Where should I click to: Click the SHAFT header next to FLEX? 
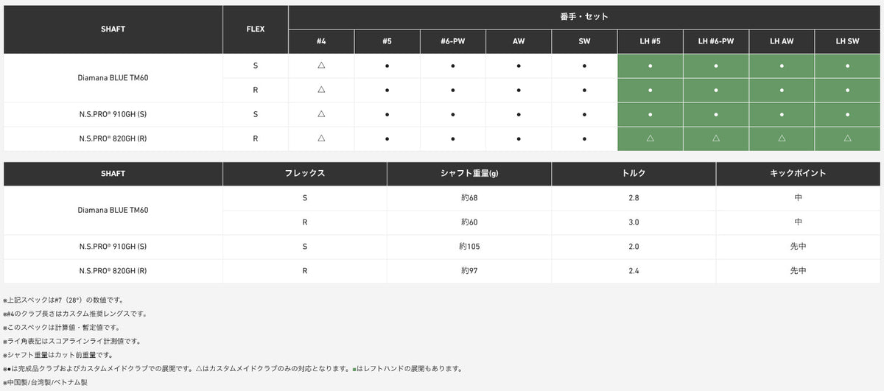click(x=113, y=29)
